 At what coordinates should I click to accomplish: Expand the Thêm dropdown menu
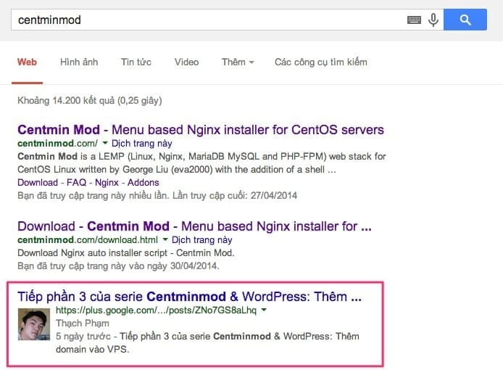[238, 62]
